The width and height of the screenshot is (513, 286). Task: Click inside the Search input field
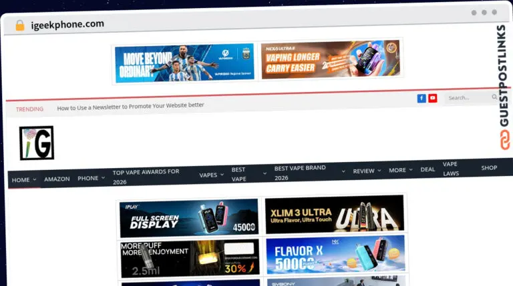469,97
